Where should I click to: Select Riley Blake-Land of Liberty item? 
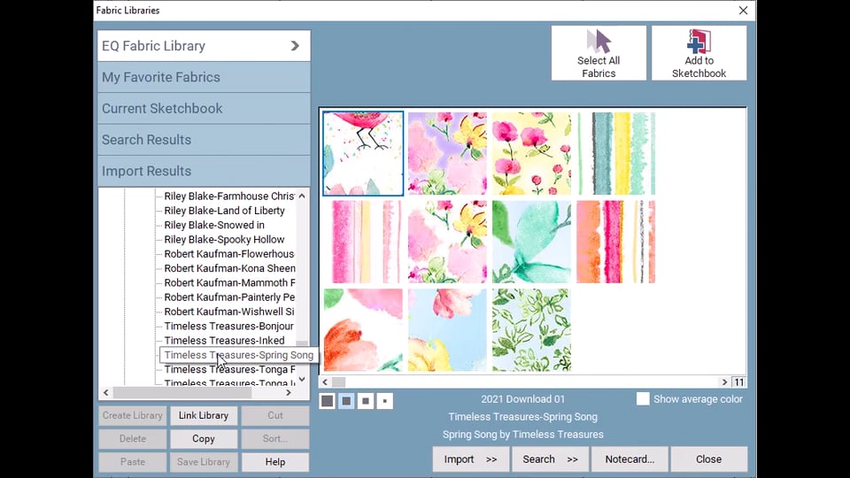[224, 211]
